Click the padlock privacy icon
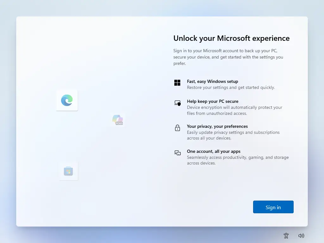Screen dimensions: 324x243 tap(177, 128)
